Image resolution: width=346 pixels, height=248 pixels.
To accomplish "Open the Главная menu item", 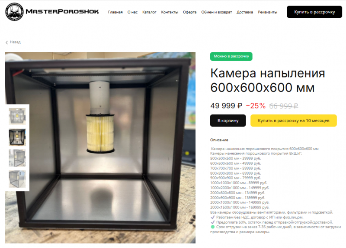I will click(115, 12).
